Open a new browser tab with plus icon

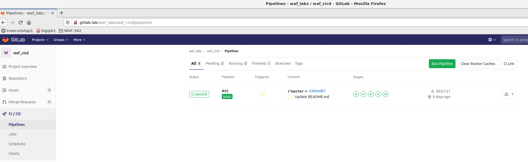coord(61,13)
